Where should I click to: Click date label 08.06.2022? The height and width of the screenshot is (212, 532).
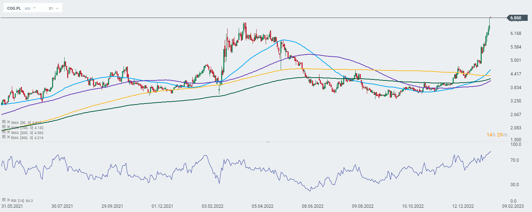pos(313,207)
